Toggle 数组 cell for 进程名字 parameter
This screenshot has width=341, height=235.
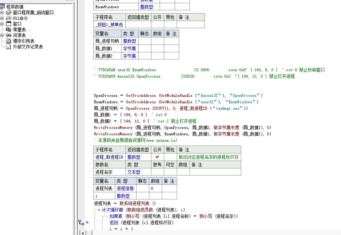tap(183, 172)
